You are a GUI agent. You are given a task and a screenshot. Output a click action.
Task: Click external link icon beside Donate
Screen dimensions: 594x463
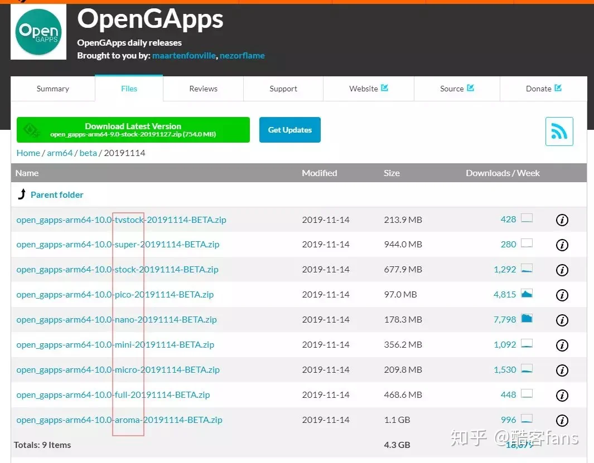pos(558,88)
